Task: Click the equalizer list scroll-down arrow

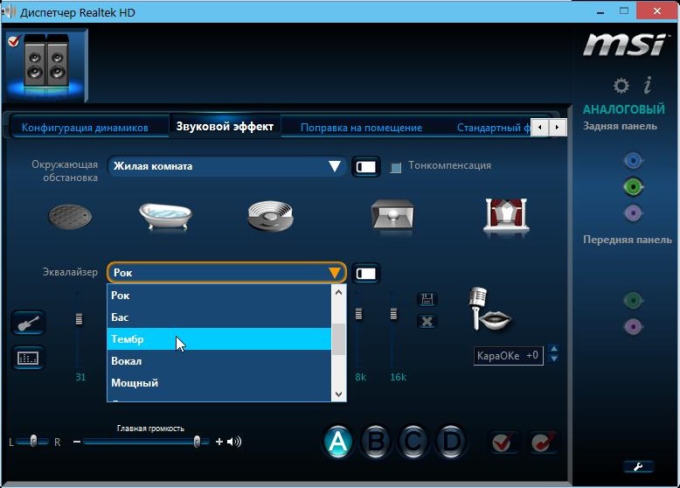Action: [339, 394]
